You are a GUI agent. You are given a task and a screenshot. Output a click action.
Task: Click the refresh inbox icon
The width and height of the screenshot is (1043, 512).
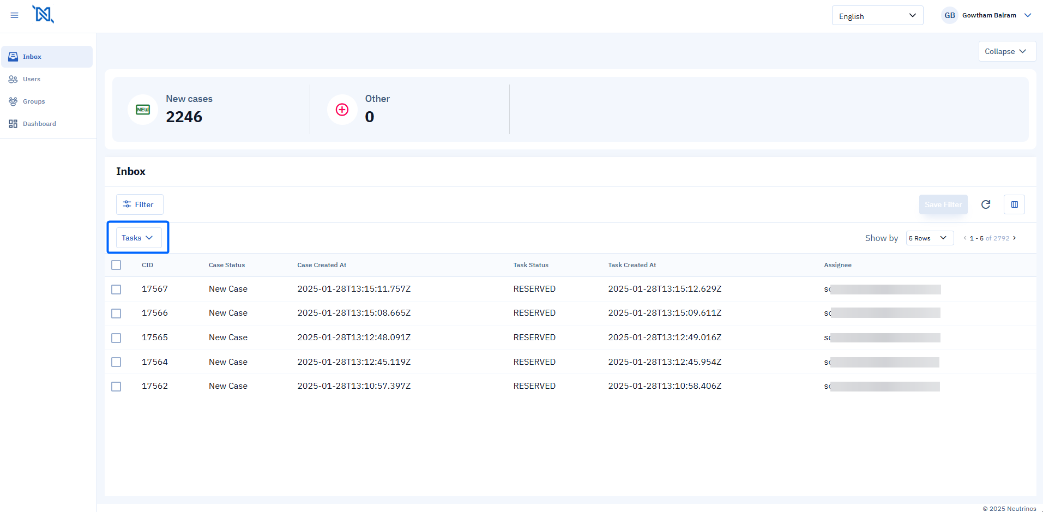985,204
